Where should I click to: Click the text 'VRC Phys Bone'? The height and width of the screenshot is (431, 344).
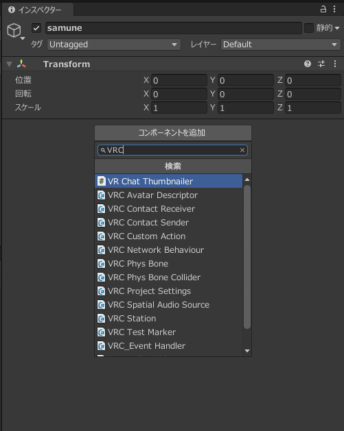pos(138,264)
